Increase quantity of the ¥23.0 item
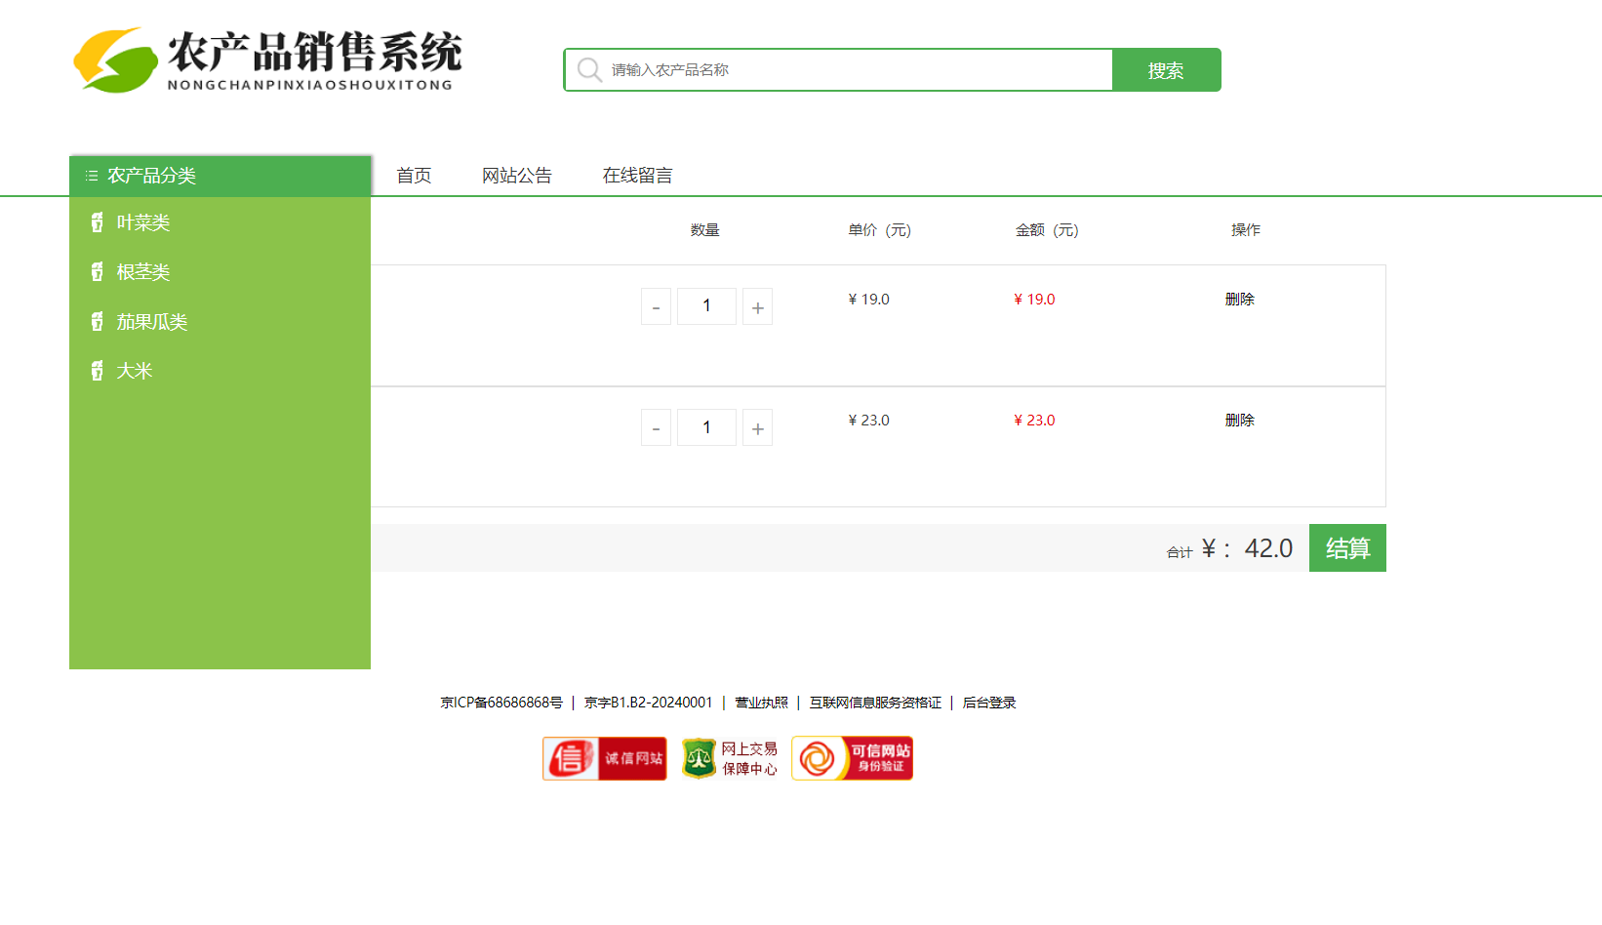Viewport: 1602px width, 925px height. point(757,428)
